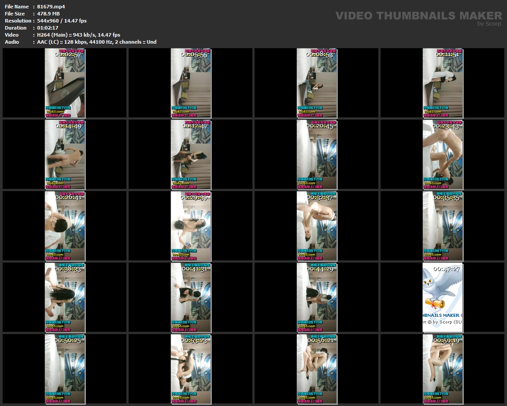Image resolution: width=507 pixels, height=406 pixels.
Task: Click the AAC audio info line
Action: tap(96, 42)
